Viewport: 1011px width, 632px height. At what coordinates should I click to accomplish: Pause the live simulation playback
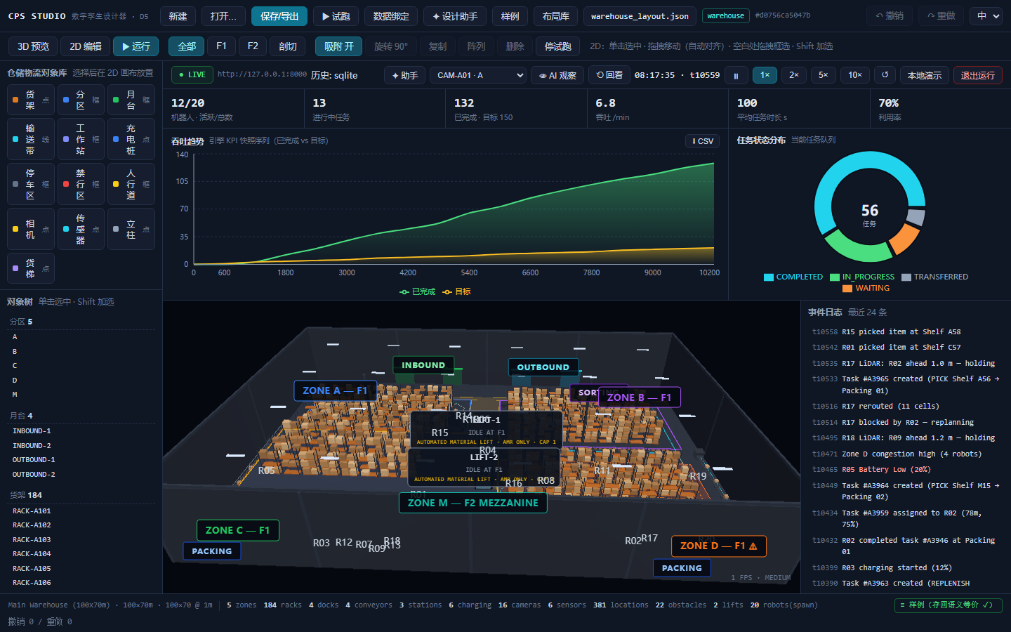[x=736, y=75]
